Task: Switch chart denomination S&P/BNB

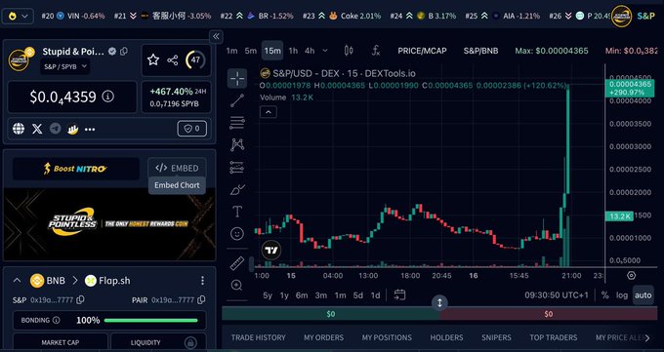Action: tap(480, 51)
